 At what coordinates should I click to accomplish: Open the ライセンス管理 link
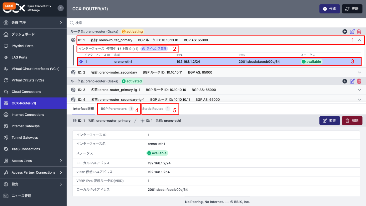(154, 49)
